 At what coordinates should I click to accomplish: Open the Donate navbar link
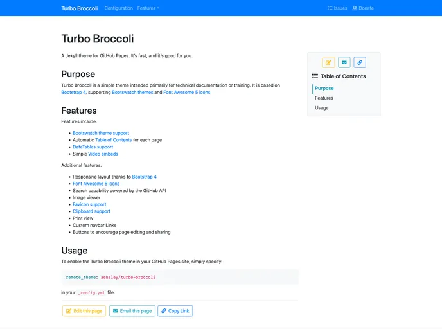click(363, 8)
